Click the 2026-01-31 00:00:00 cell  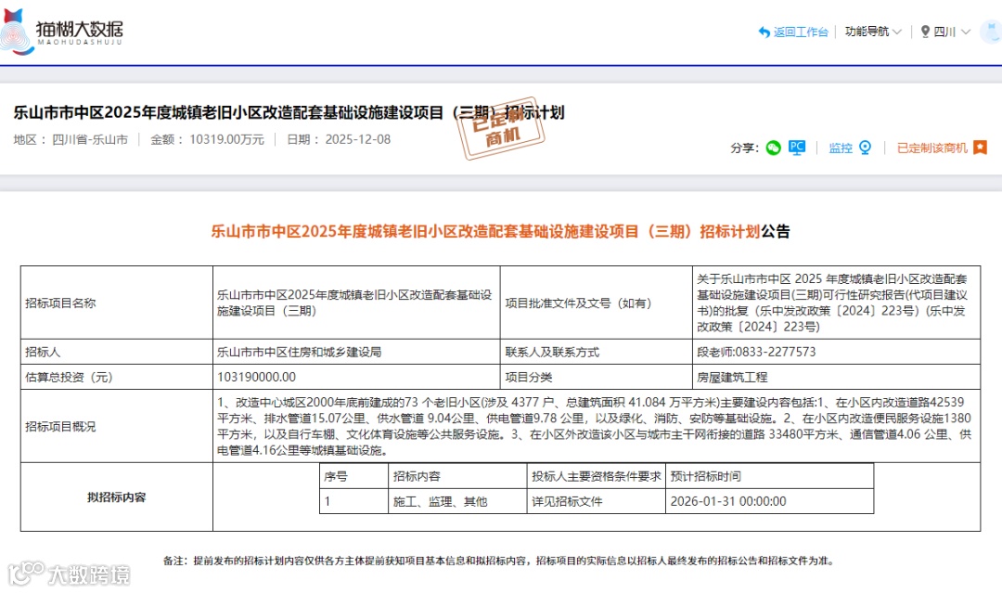(x=769, y=502)
